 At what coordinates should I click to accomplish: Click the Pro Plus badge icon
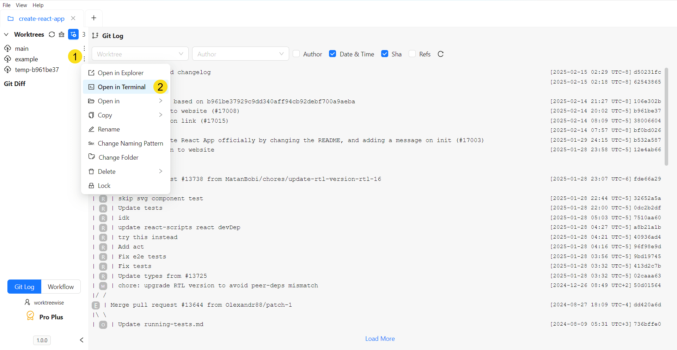[x=30, y=316]
